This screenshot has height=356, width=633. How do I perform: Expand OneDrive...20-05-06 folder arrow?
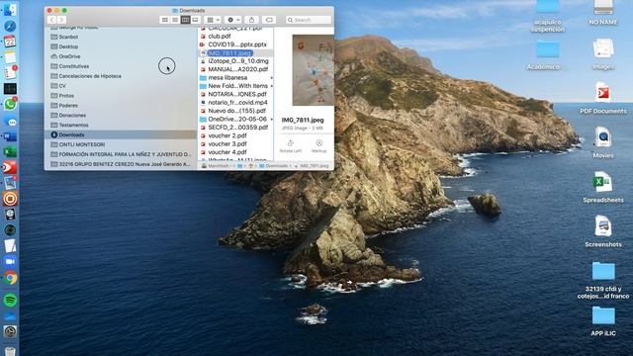[x=272, y=119]
